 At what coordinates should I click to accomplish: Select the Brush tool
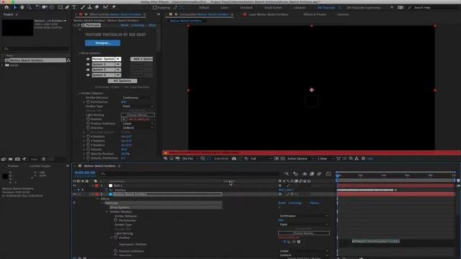(x=83, y=7)
